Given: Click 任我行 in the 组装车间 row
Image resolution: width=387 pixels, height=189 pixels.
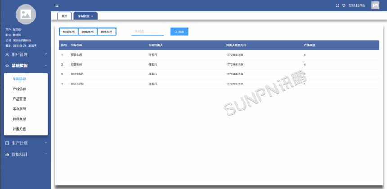Looking at the screenshot, I should tap(153, 65).
